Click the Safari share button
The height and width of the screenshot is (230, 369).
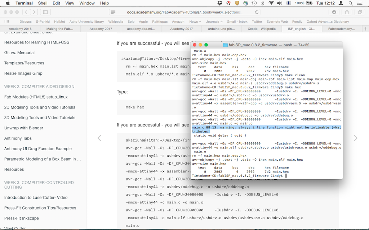(x=347, y=12)
